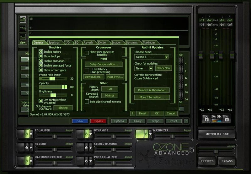Toggle Dynamics module power button
The height and width of the screenshot is (174, 251).
click(x=87, y=134)
